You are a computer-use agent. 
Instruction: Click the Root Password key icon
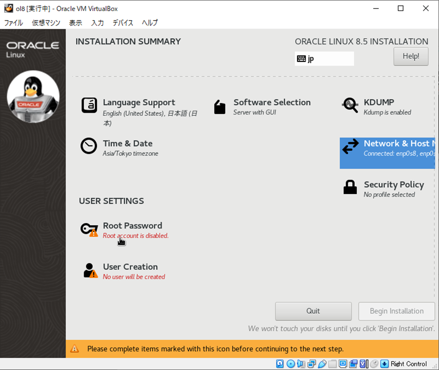[x=89, y=229]
